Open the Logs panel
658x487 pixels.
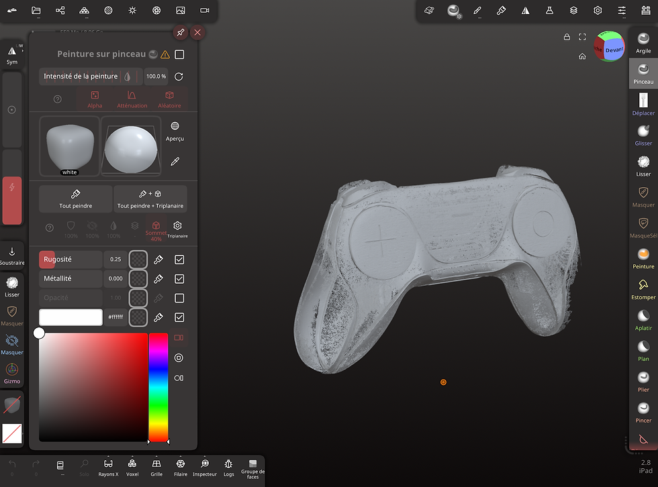[228, 468]
